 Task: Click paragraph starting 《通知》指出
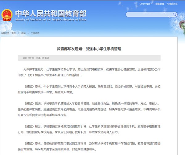coord(89,129)
